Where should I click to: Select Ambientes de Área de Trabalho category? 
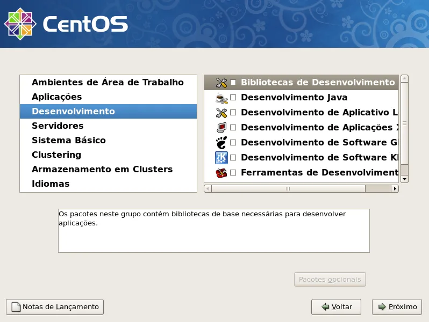108,82
